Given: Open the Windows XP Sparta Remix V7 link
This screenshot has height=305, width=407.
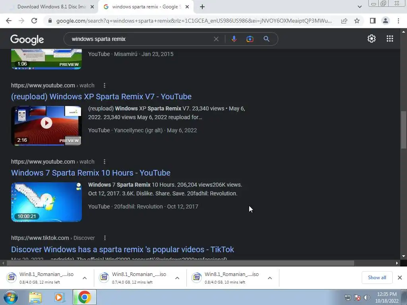Looking at the screenshot, I should (101, 97).
